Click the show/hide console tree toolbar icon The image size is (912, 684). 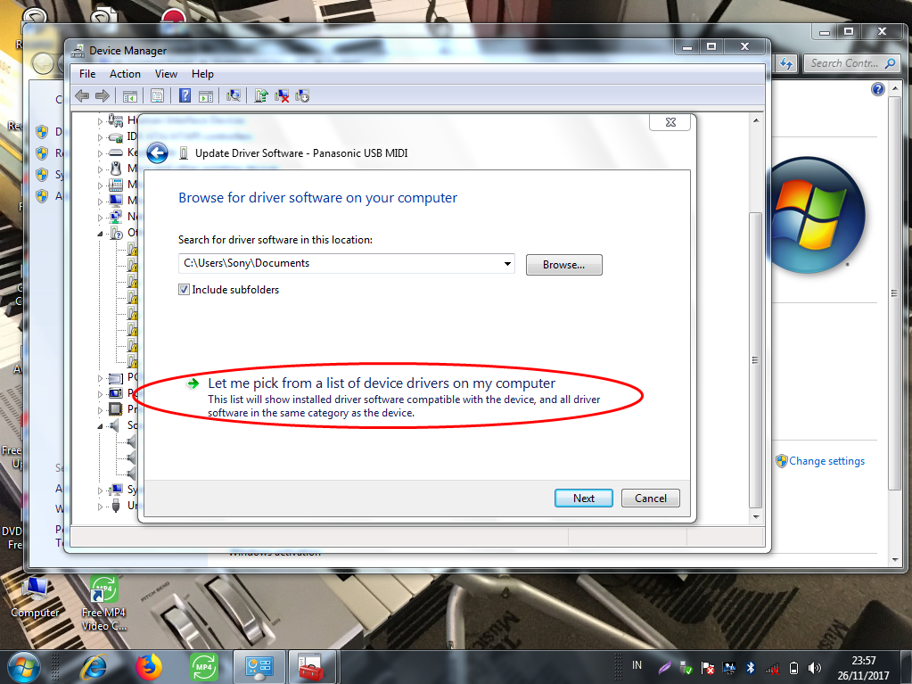coord(129,96)
